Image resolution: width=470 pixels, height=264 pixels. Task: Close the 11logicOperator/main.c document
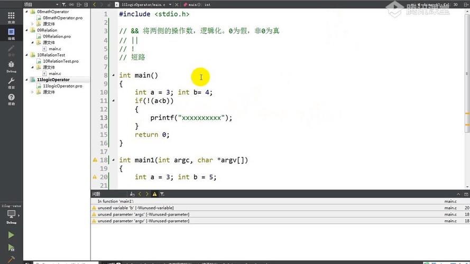tap(177, 5)
